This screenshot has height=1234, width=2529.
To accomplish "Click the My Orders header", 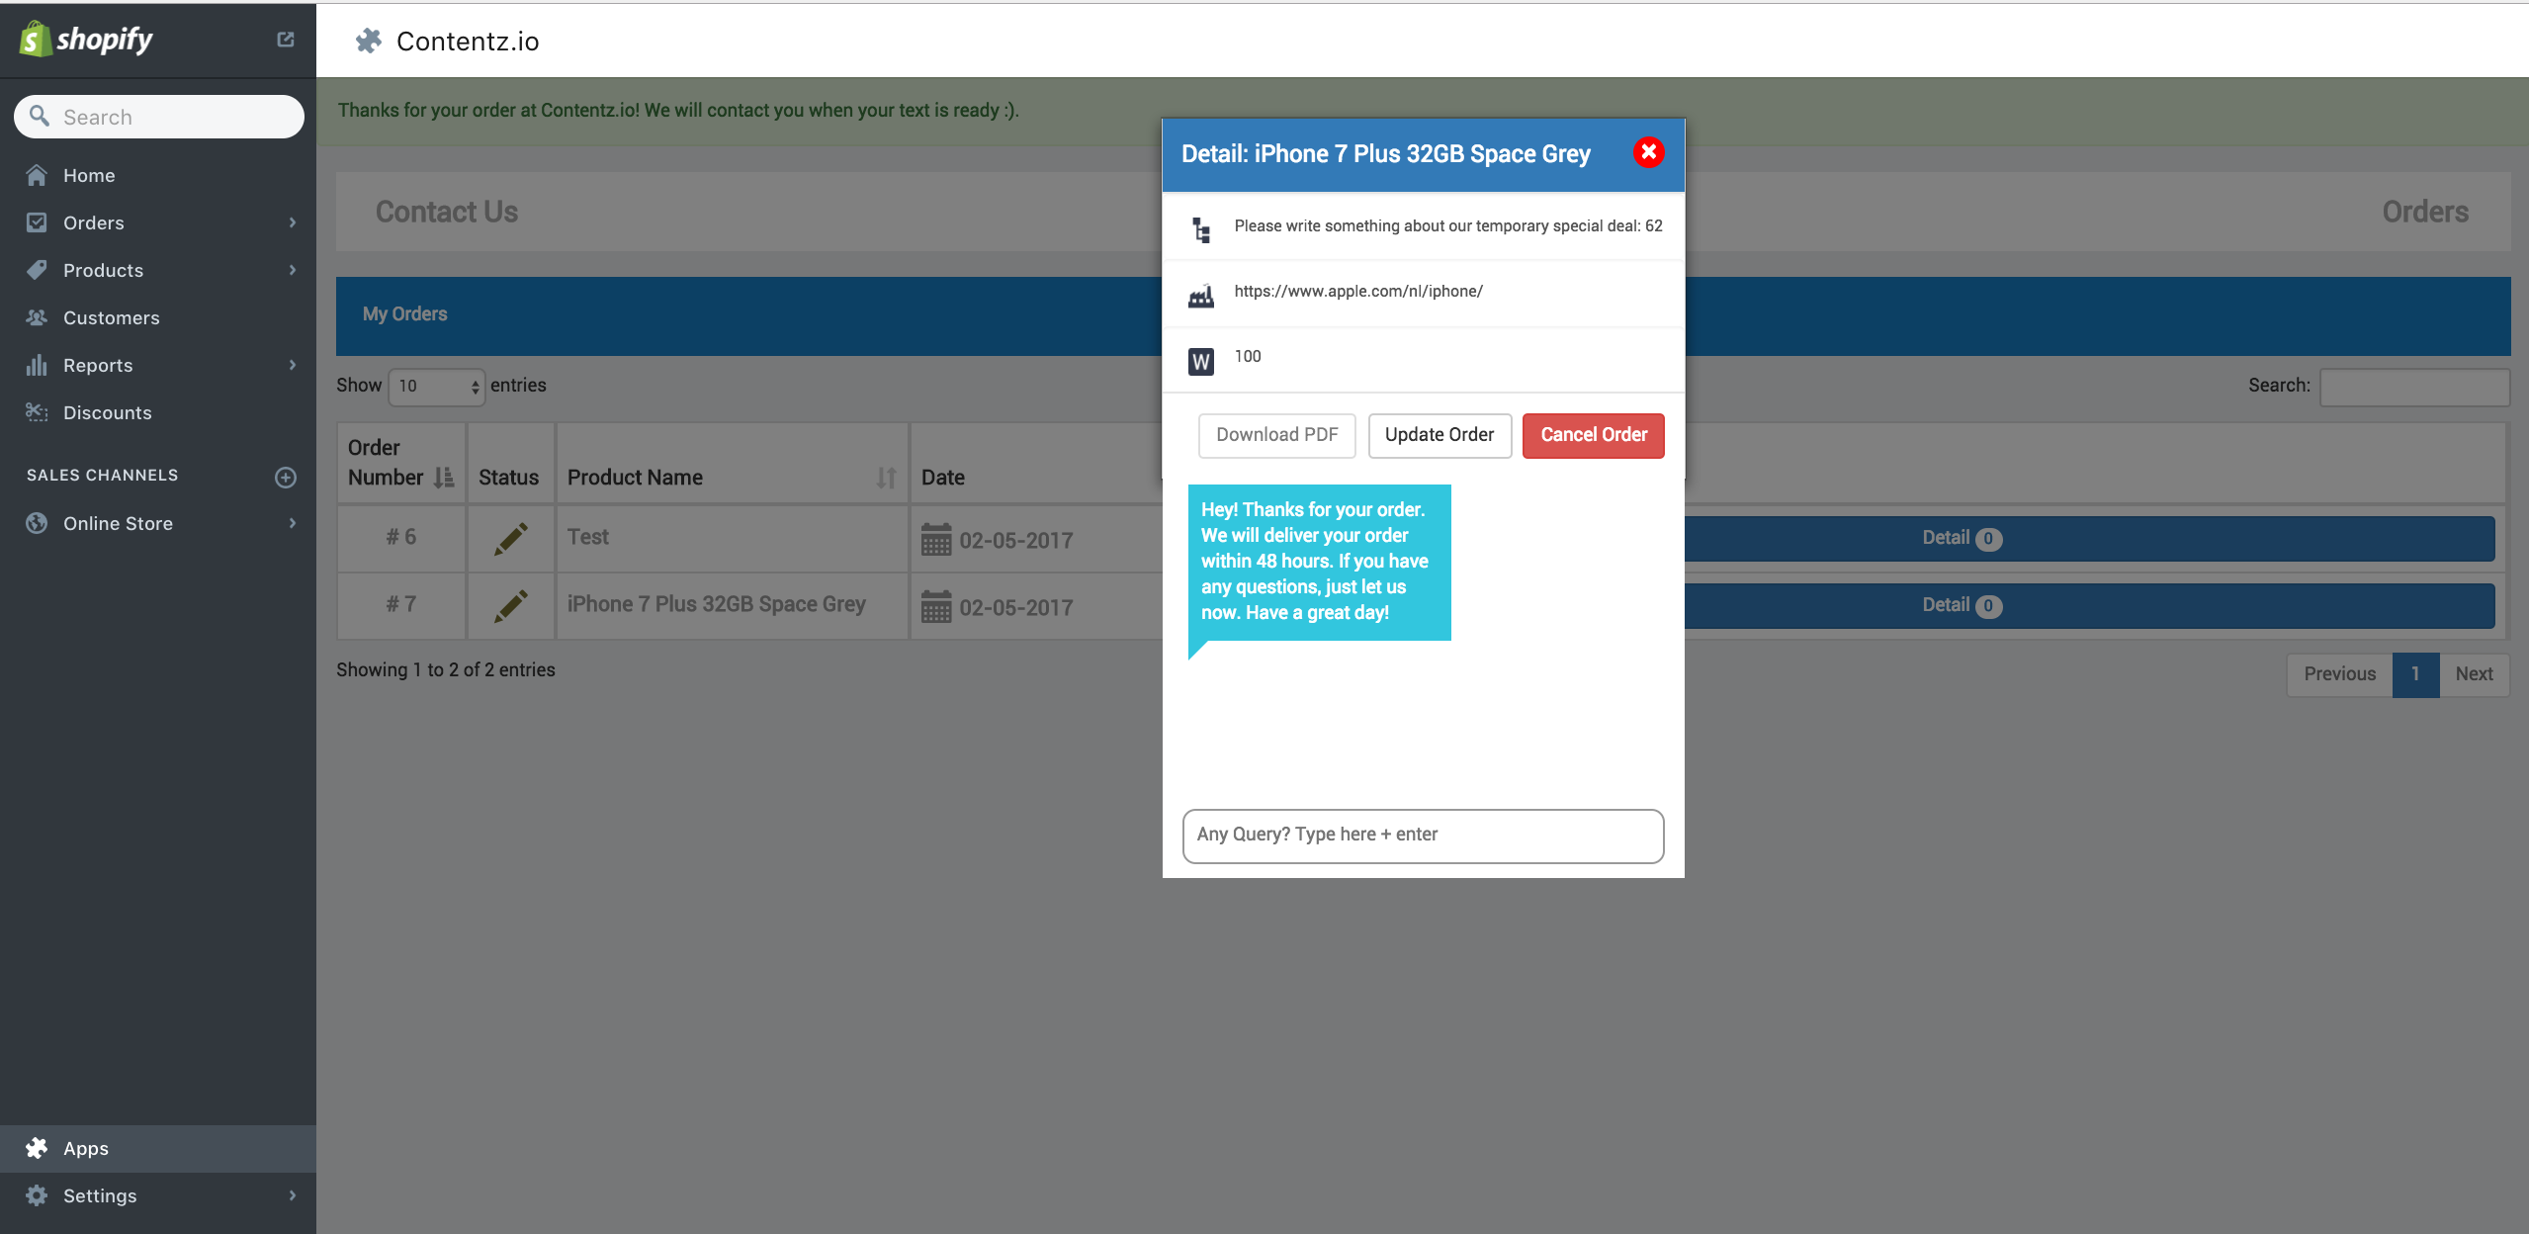I will coord(404,314).
